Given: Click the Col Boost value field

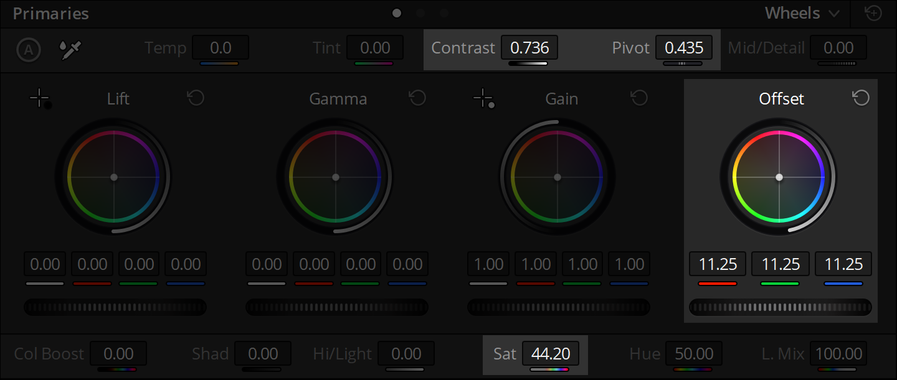Looking at the screenshot, I should coord(118,354).
